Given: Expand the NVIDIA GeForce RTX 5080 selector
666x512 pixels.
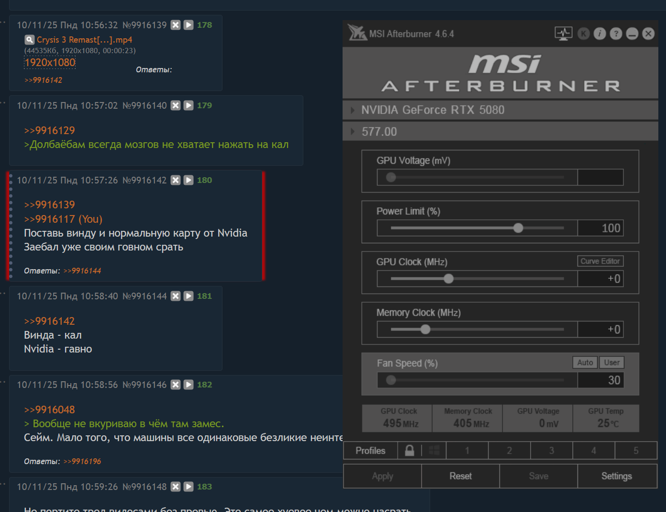Looking at the screenshot, I should (353, 110).
